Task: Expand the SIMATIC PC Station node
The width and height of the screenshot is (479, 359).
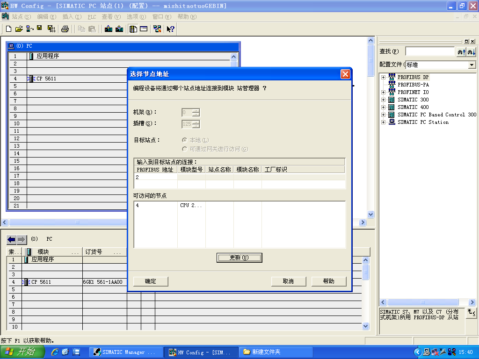Action: pos(384,122)
